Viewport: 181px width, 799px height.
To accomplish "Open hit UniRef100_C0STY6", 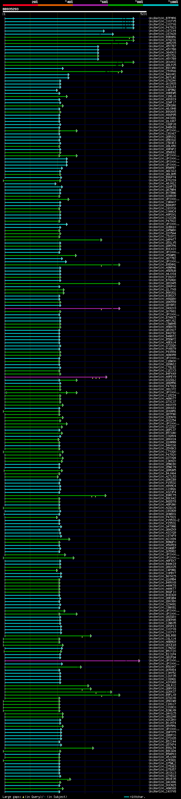I will pyautogui.click(x=162, y=24).
